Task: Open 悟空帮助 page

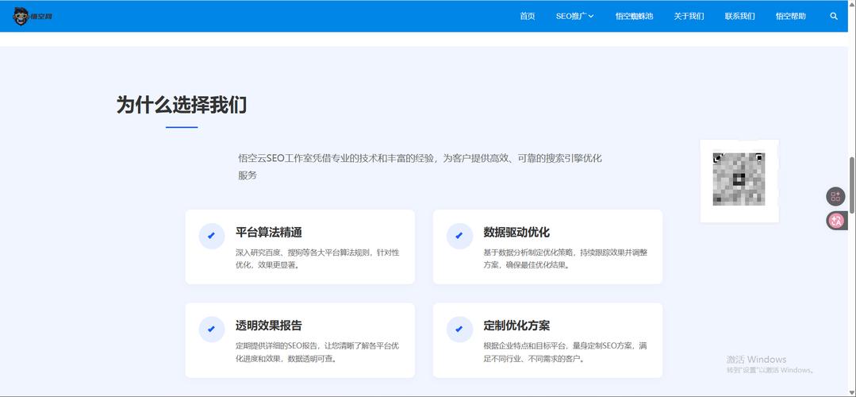Action: (790, 17)
